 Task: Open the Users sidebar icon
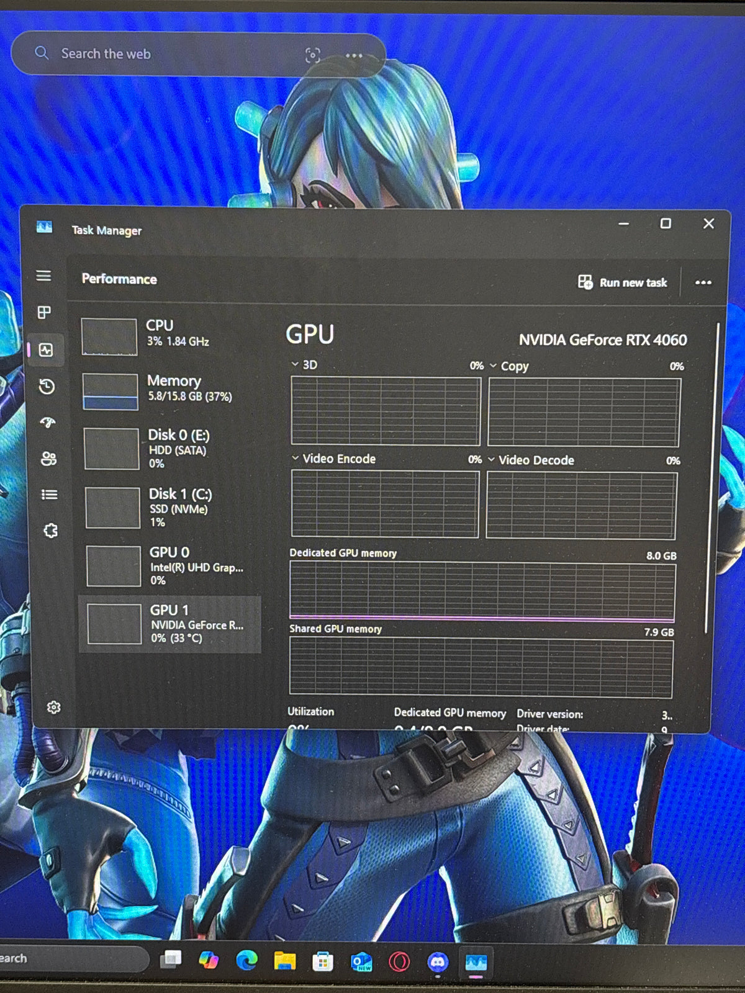pos(48,459)
